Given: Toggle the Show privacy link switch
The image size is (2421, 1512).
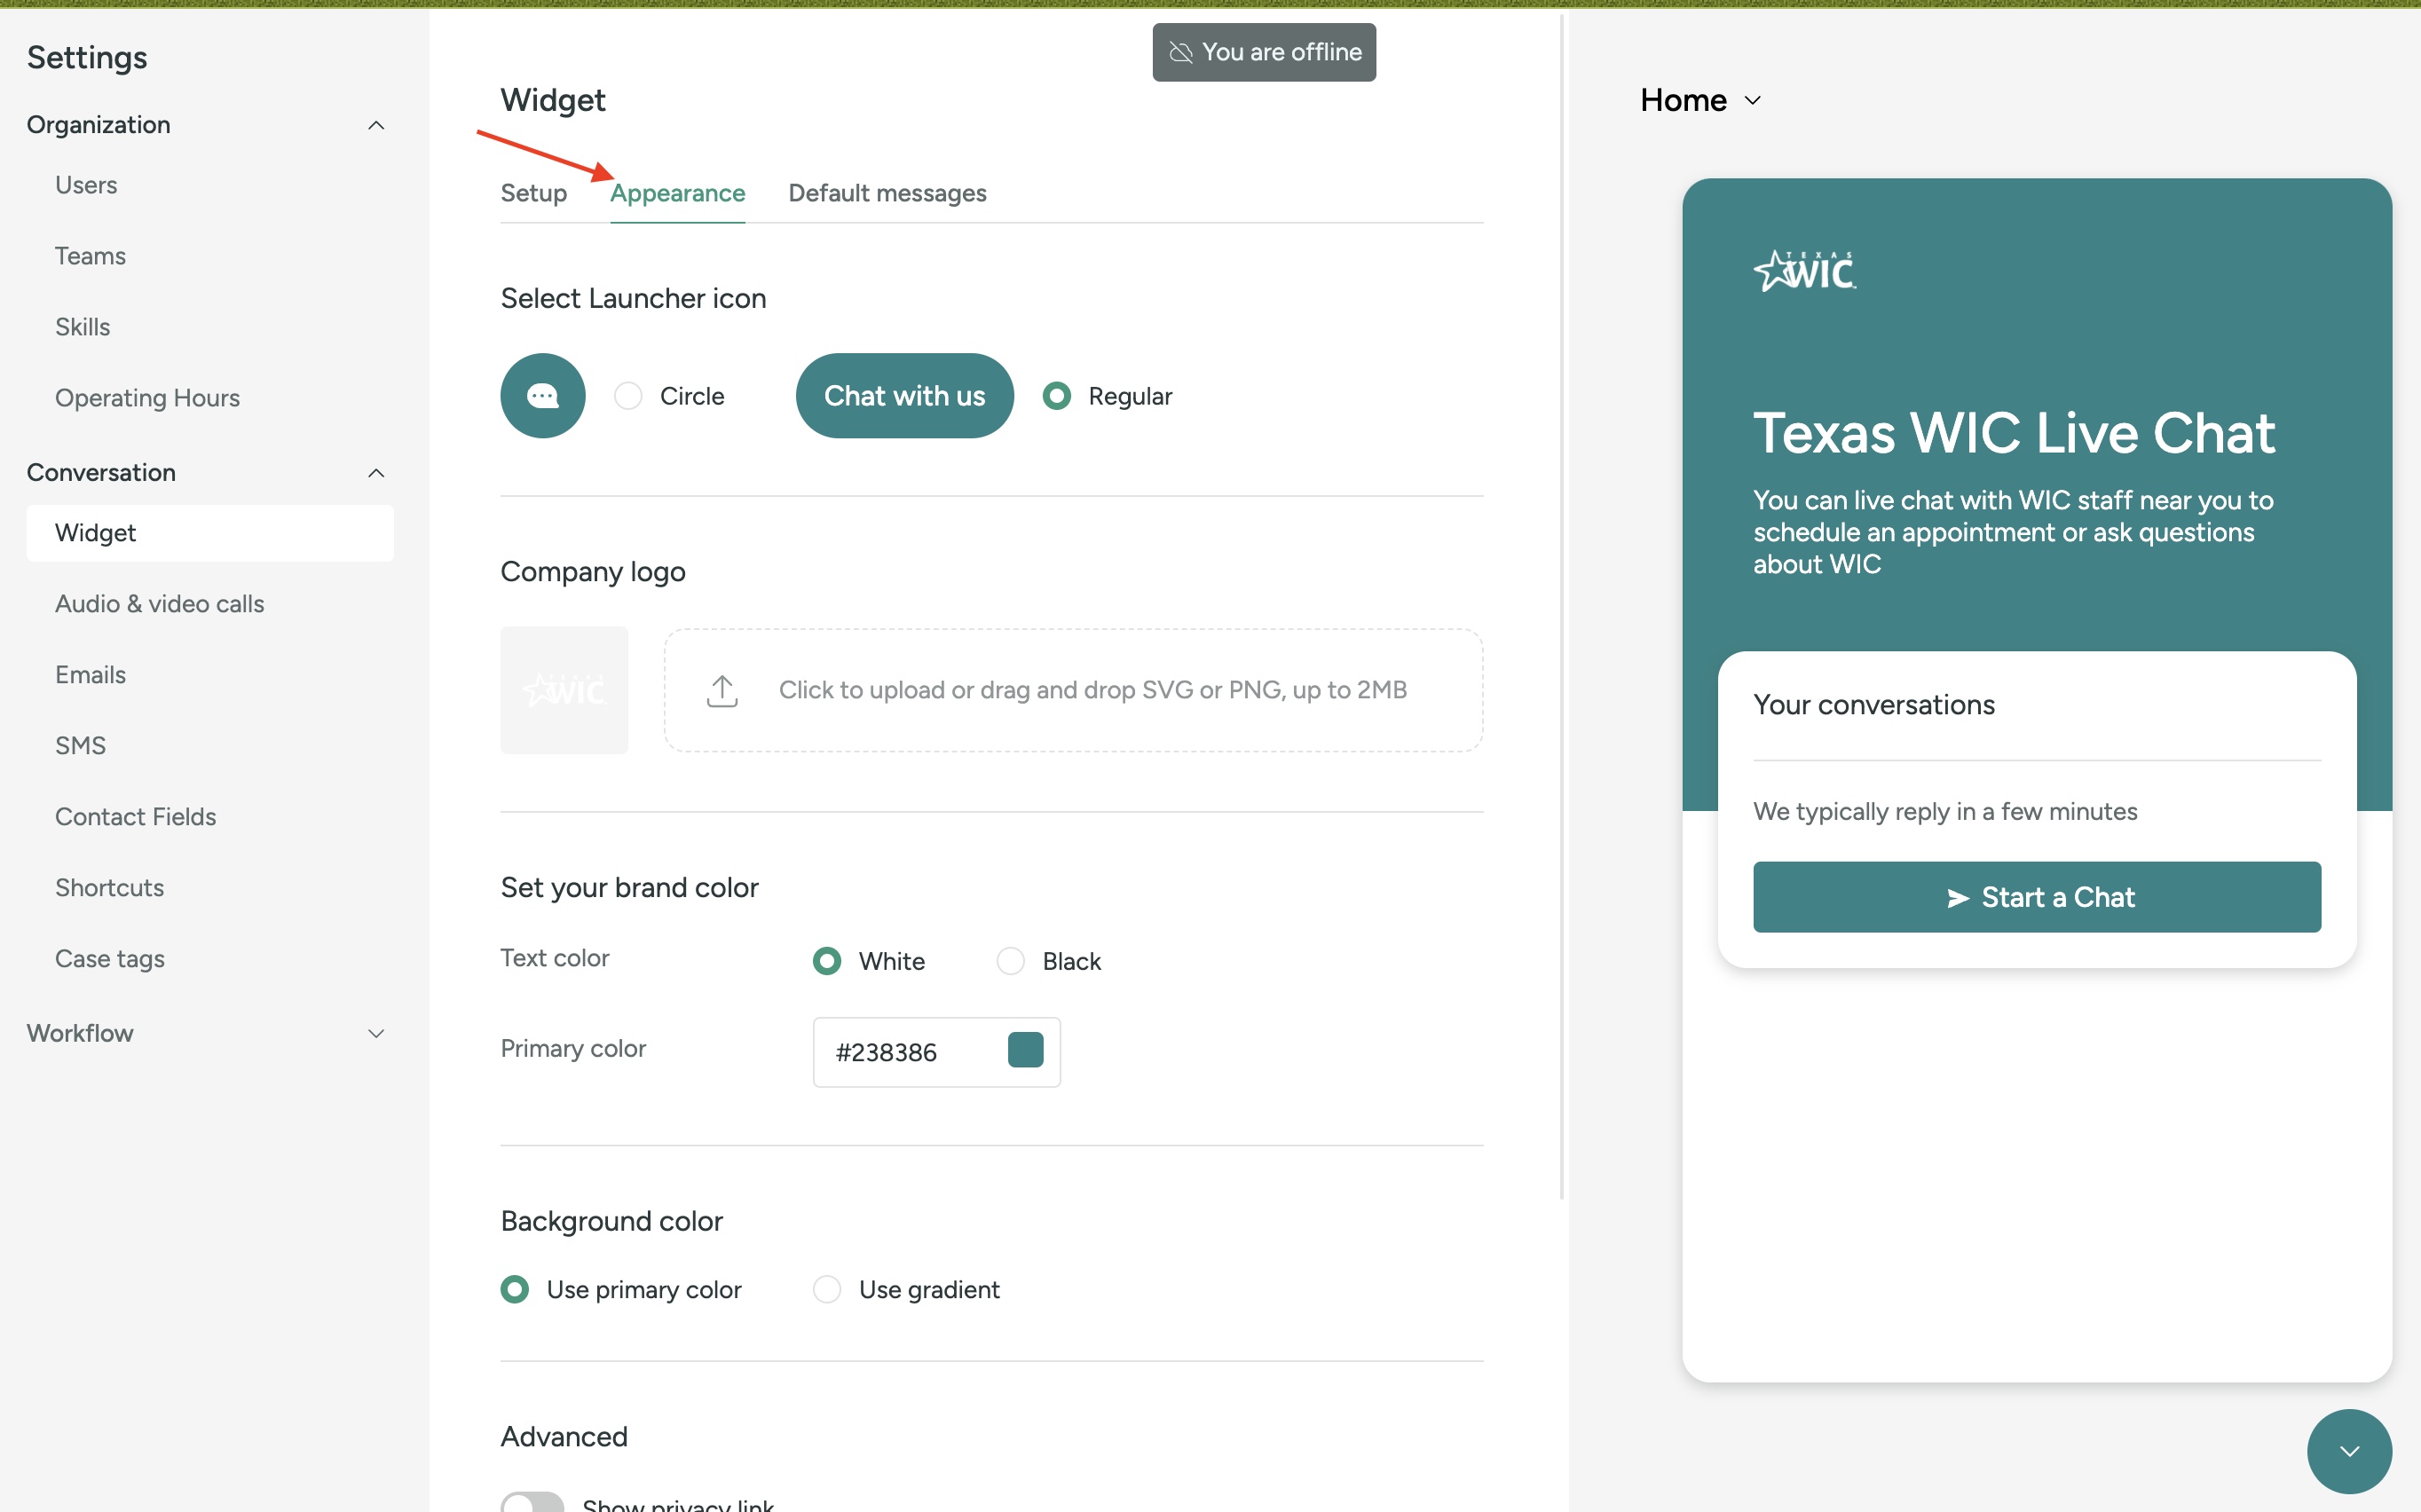Looking at the screenshot, I should (532, 1503).
